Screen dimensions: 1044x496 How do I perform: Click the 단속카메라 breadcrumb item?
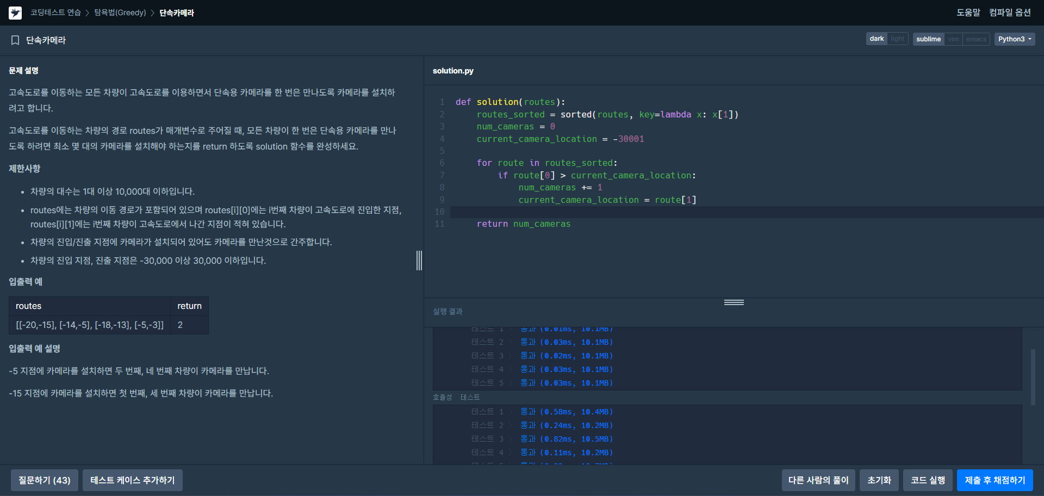177,13
